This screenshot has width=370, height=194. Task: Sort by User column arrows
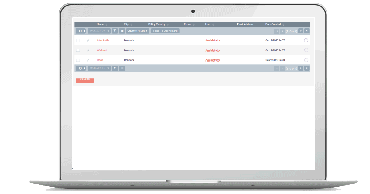point(213,25)
